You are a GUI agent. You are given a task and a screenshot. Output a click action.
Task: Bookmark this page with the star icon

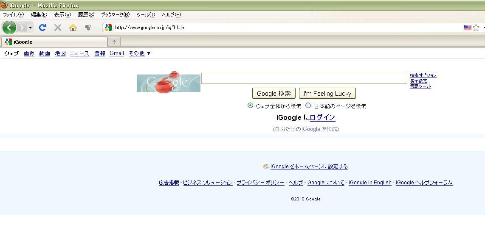click(476, 28)
